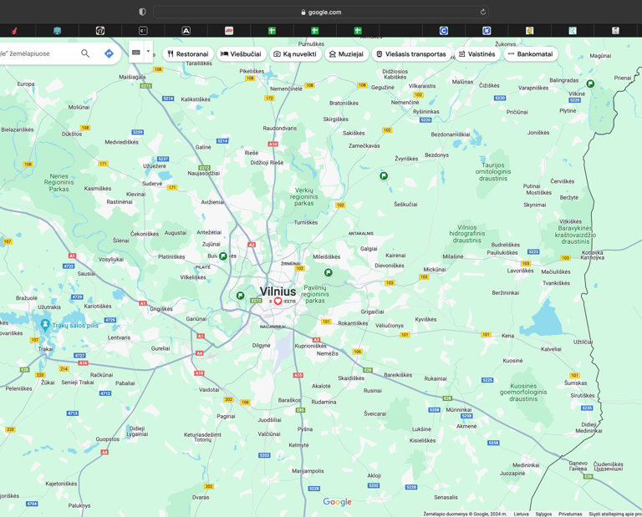Screen dimensions: 642x517
Task: Open directions with the blue arrow icon
Action: [x=109, y=53]
